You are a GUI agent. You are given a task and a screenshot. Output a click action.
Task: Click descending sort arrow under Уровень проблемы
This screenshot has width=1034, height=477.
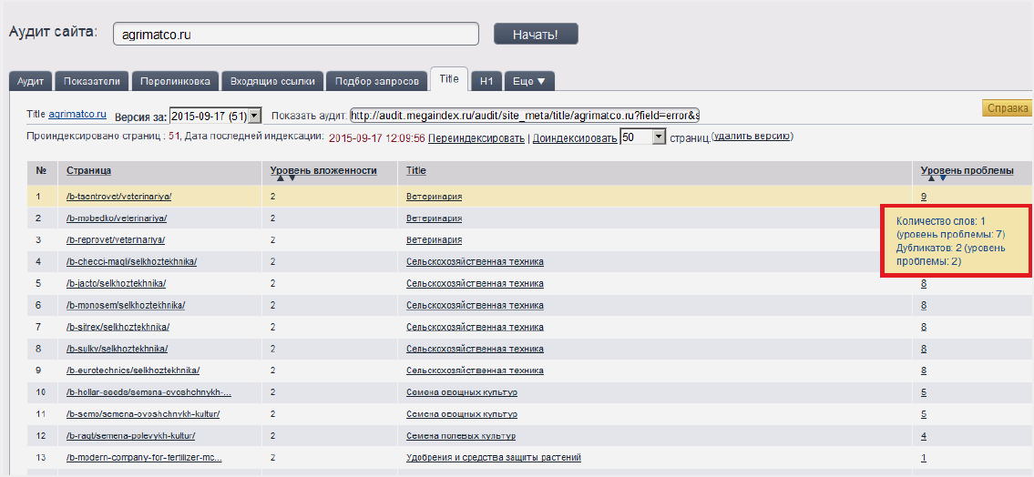click(x=942, y=178)
